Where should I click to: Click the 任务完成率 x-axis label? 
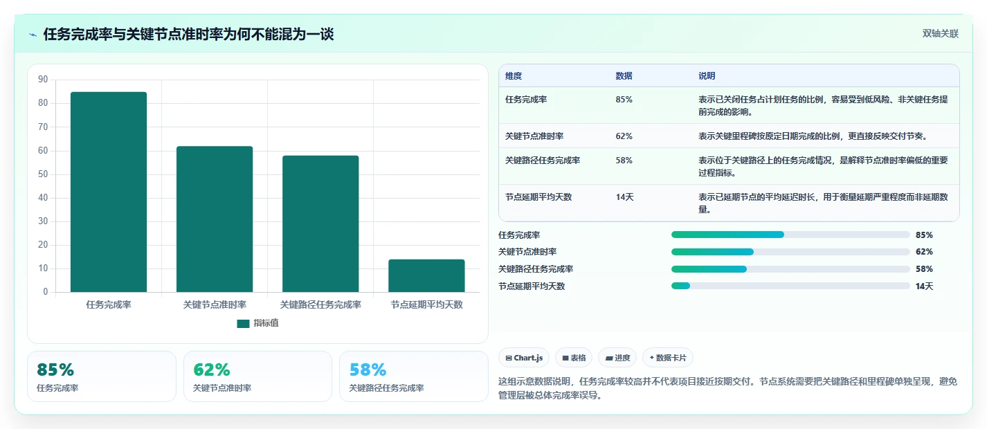(109, 304)
